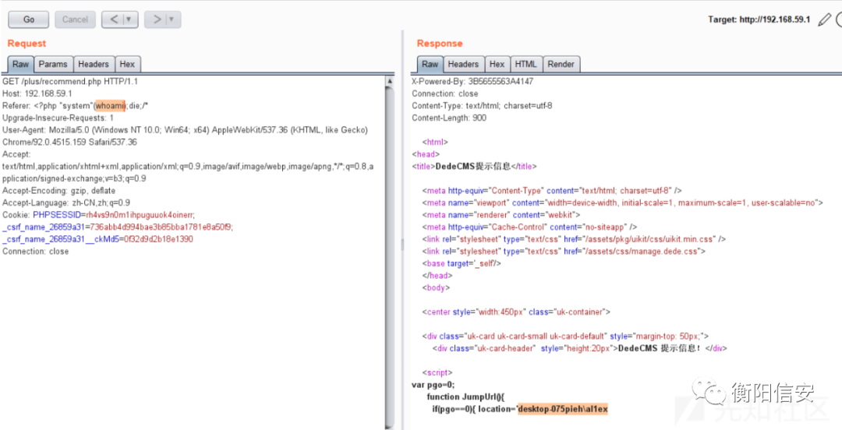Edit the target with the pencil icon
The width and height of the screenshot is (842, 430).
824,19
